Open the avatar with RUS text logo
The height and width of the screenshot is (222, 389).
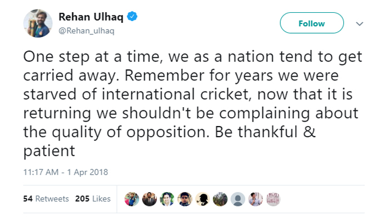click(x=273, y=199)
